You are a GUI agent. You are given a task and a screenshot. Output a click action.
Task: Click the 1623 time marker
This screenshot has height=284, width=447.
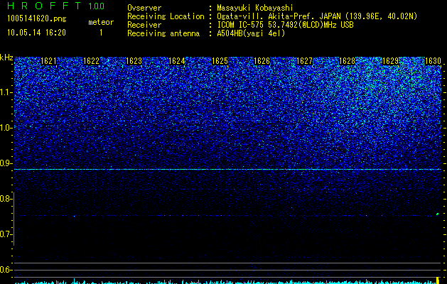pyautogui.click(x=134, y=61)
